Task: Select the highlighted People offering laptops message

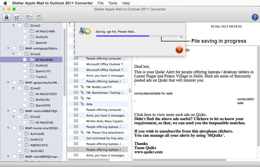Action: click(98, 149)
